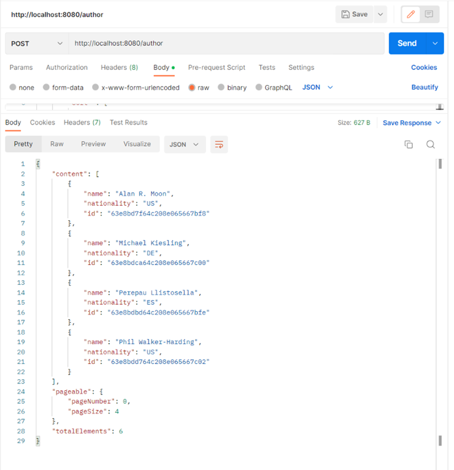This screenshot has width=454, height=470.
Task: Expand the Send button dropdown arrow
Action: click(436, 44)
